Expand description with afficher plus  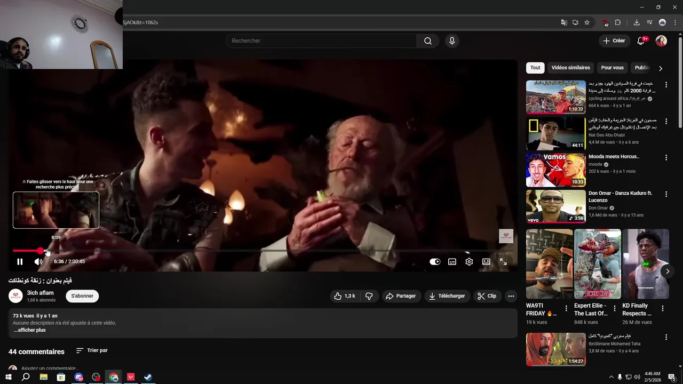pyautogui.click(x=30, y=330)
